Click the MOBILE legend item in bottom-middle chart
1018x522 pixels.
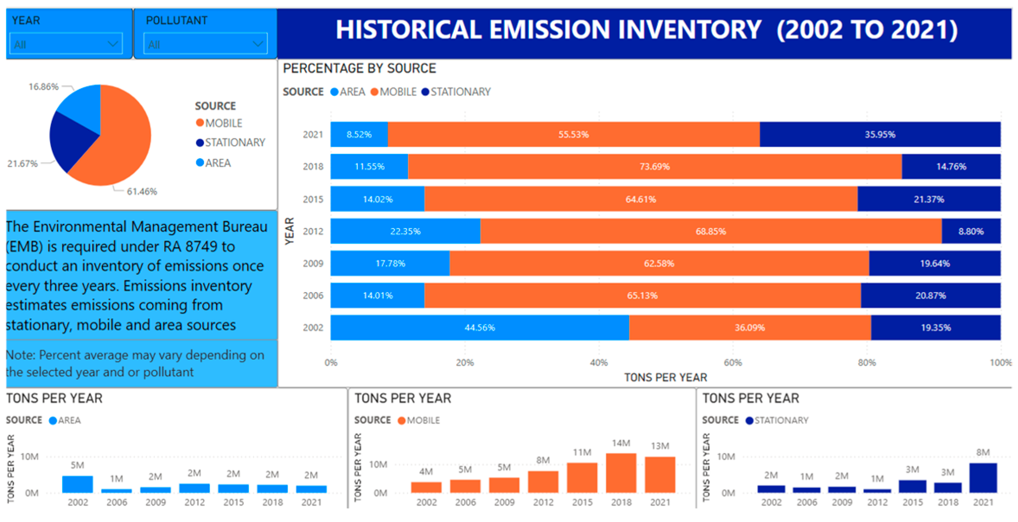point(418,420)
